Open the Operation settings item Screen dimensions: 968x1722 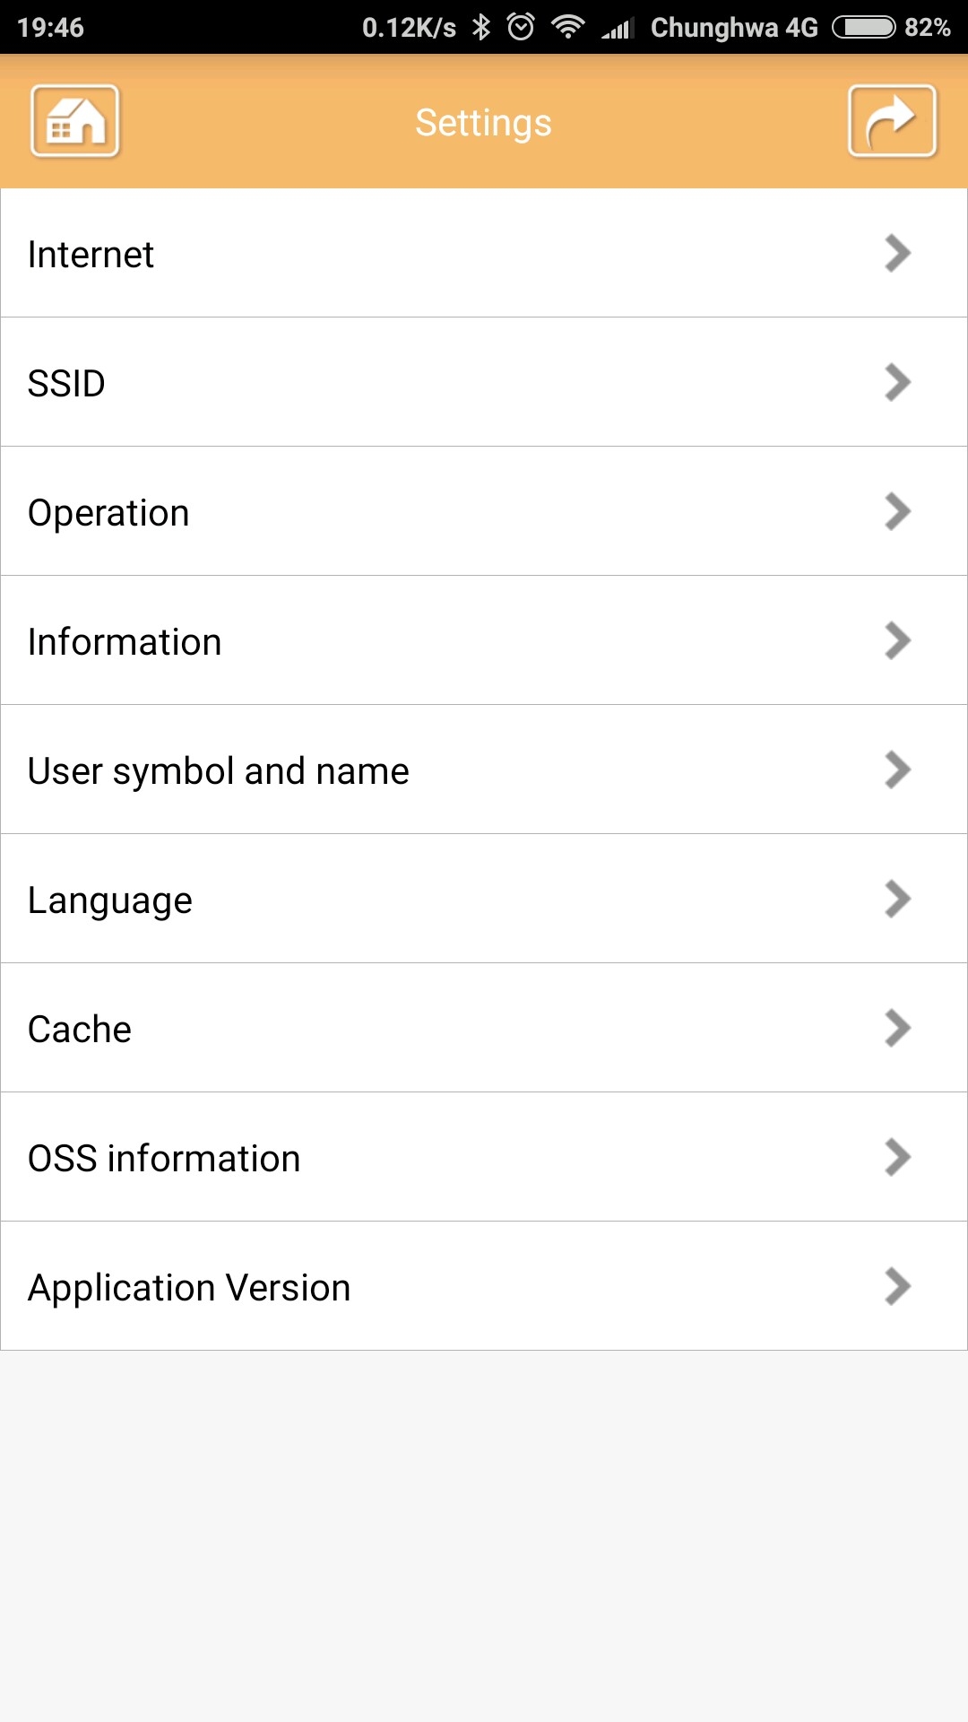click(x=484, y=511)
